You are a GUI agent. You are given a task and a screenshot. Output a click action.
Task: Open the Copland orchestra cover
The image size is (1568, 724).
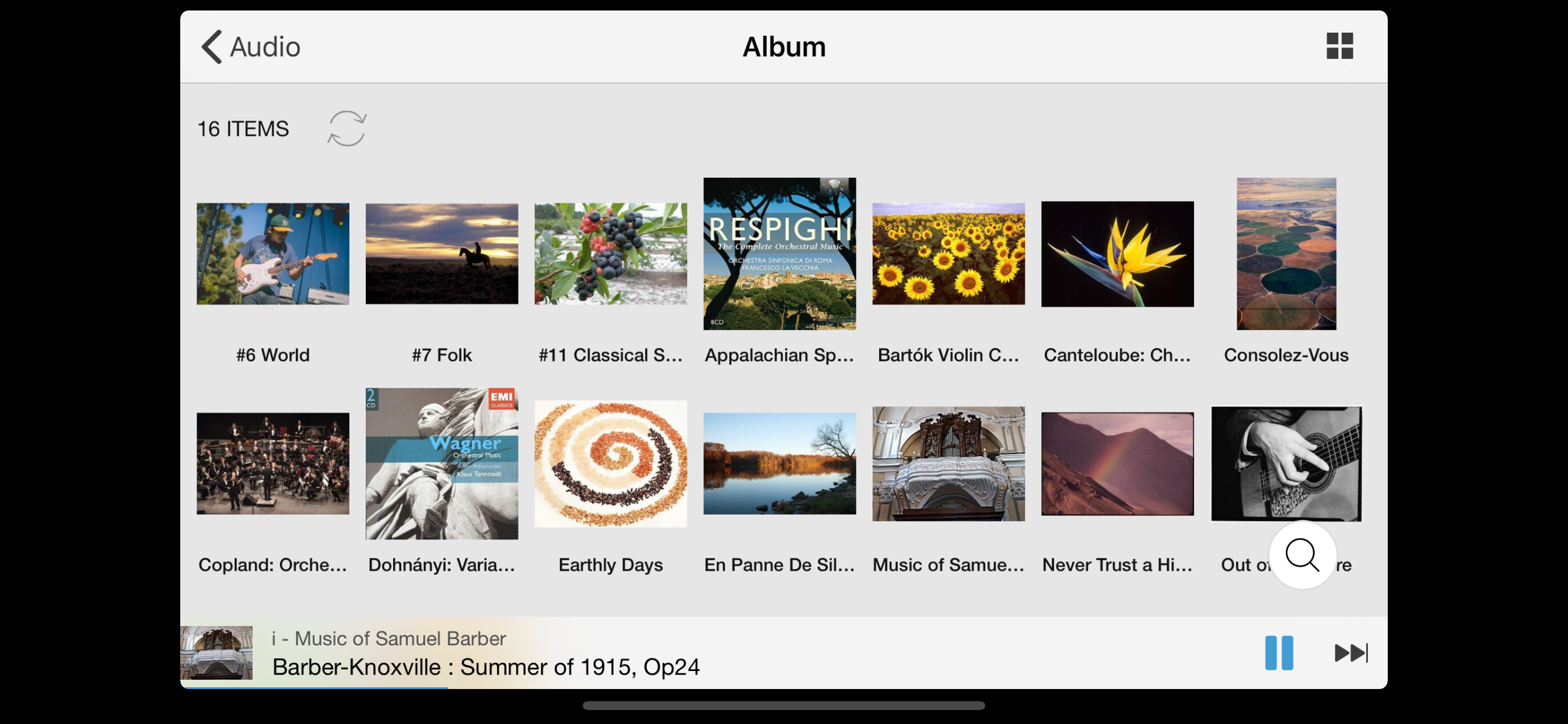coord(272,463)
